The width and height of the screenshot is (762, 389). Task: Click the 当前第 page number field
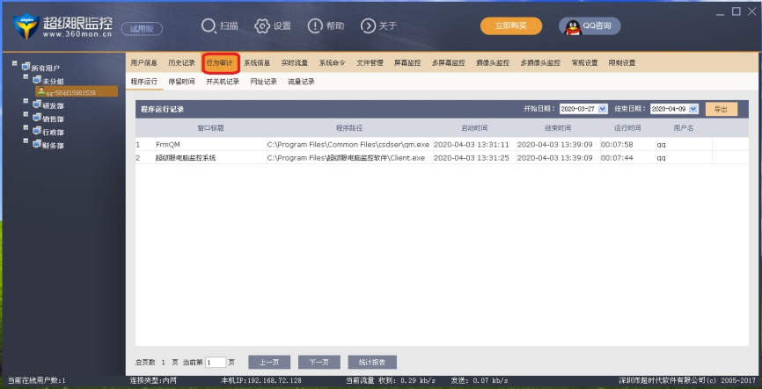point(216,363)
